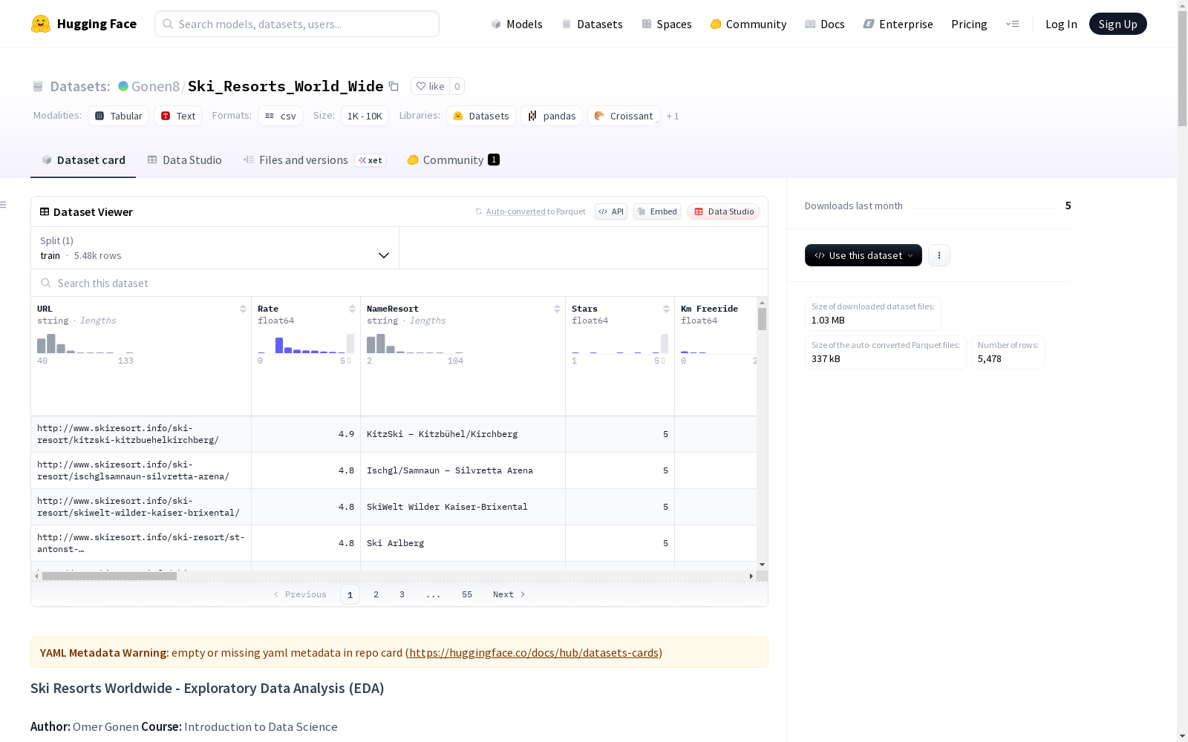Expand the train split dropdown
The image size is (1188, 742).
pos(215,248)
